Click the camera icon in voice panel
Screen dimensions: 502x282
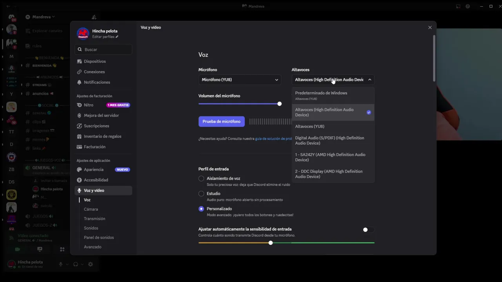17,249
